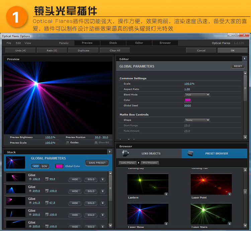251x231 pixels.
Task: Click the Duplicate button
Action: click(x=83, y=50)
